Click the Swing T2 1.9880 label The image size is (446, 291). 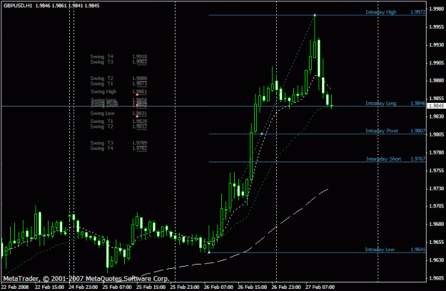click(118, 78)
